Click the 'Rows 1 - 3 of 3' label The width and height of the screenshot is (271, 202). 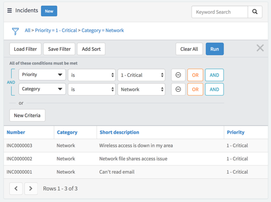pyautogui.click(x=61, y=188)
